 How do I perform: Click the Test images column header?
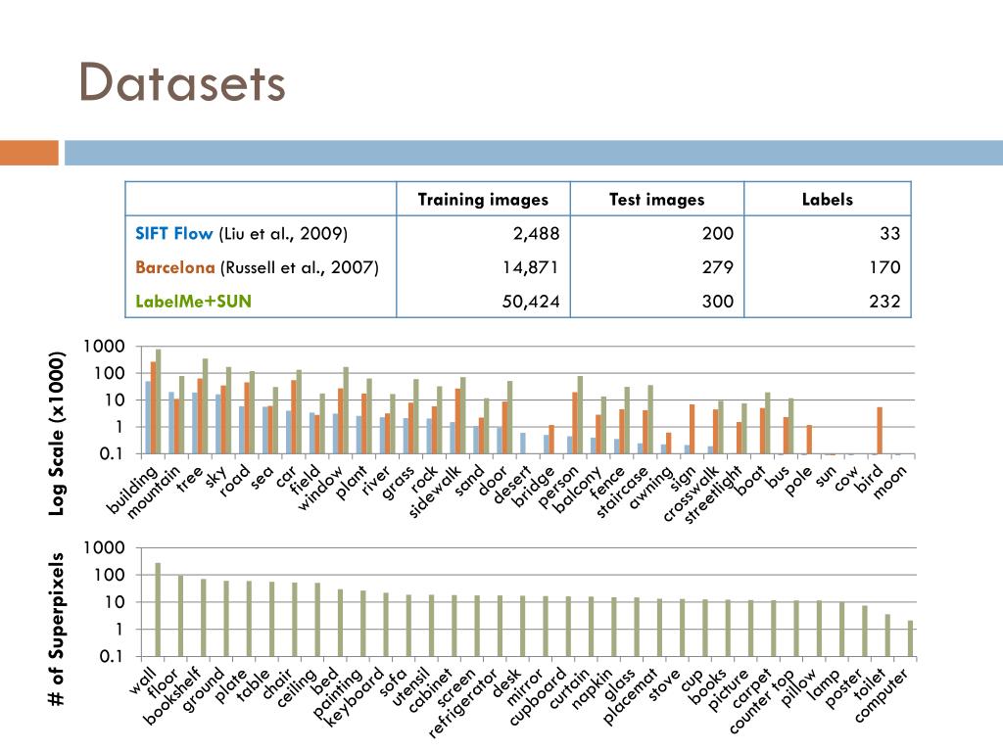[656, 200]
